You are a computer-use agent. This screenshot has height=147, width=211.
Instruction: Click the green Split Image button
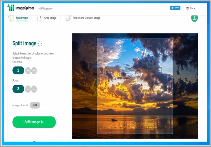pos(34,122)
